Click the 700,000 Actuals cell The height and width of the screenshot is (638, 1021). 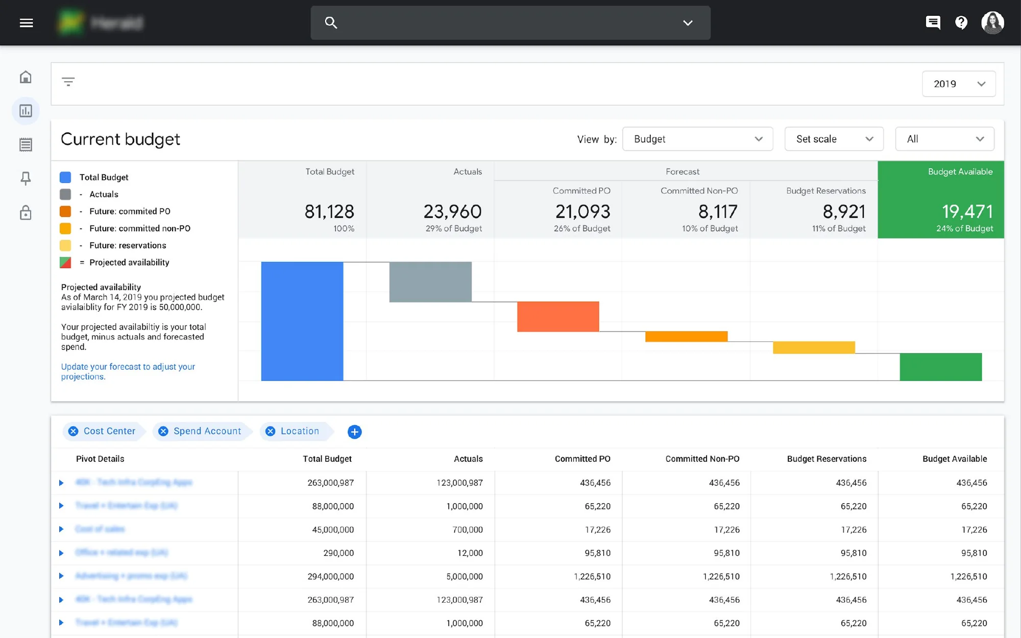tap(468, 530)
